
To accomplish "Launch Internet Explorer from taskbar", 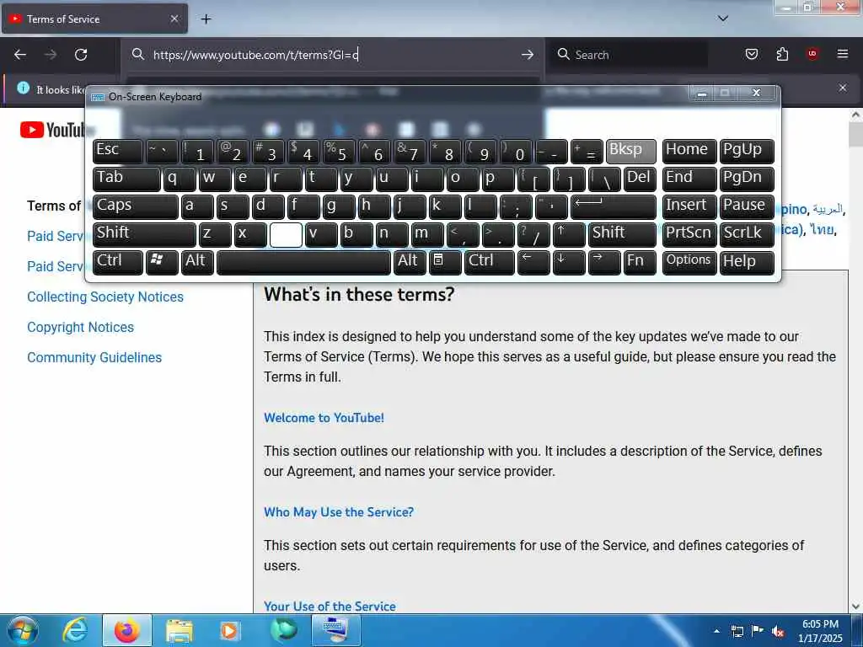I will (x=75, y=630).
